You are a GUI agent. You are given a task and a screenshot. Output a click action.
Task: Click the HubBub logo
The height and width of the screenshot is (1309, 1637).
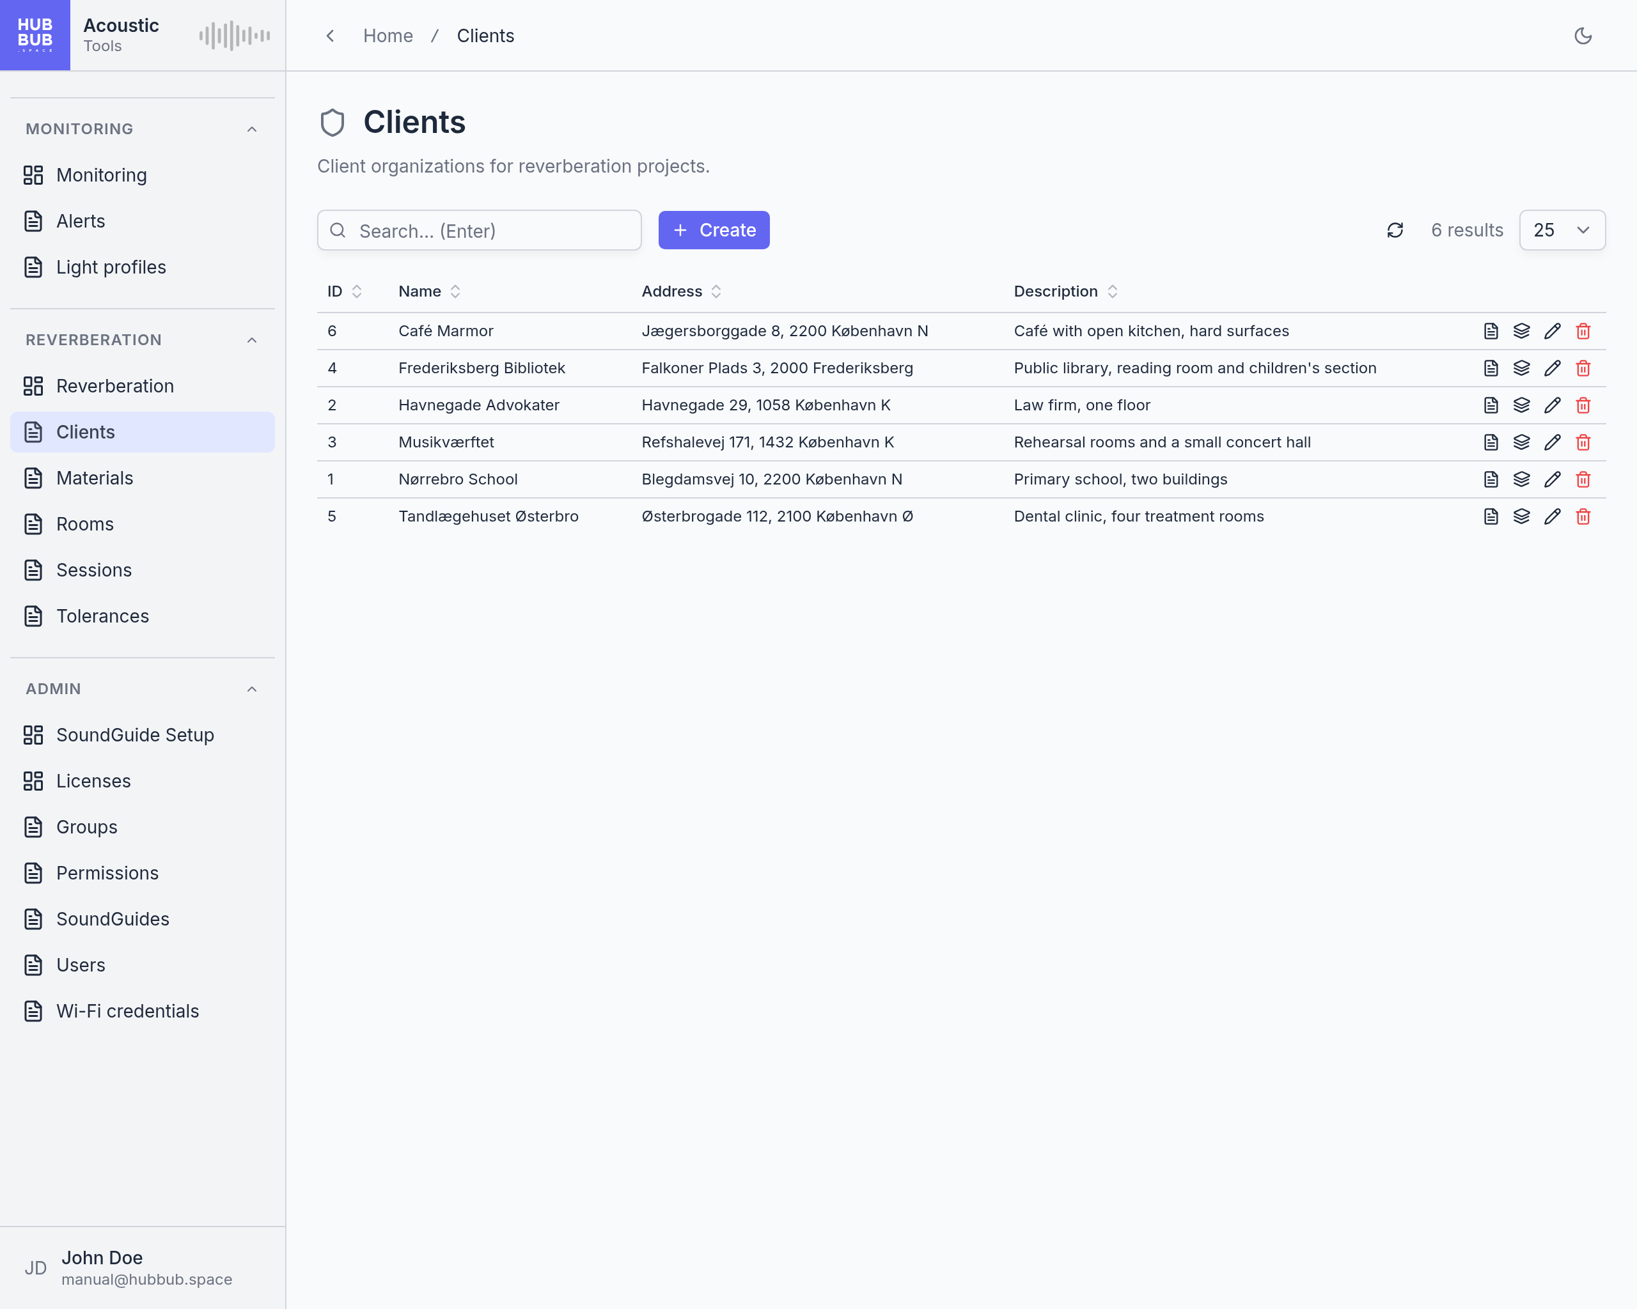pos(35,35)
